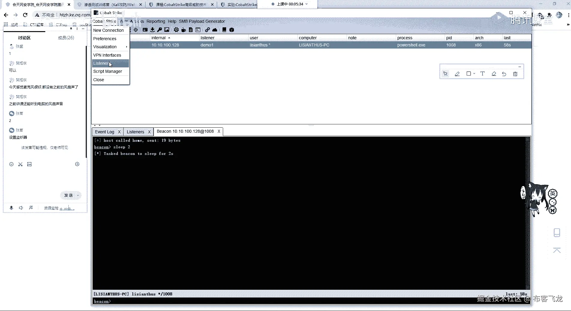Select the 10.10.100.128 session row

(x=311, y=45)
